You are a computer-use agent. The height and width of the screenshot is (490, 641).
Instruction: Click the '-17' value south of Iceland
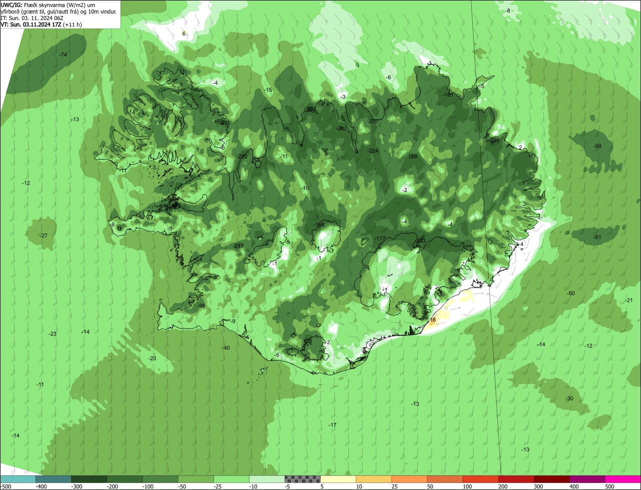(x=333, y=425)
